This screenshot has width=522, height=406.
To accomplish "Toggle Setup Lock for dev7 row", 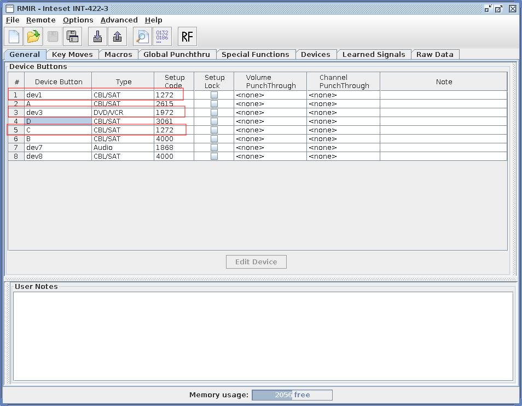I will (x=214, y=147).
